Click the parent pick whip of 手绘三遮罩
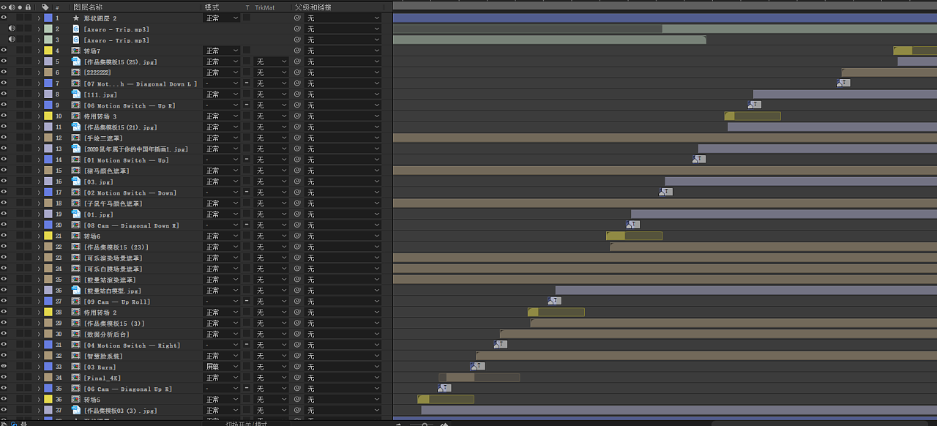The height and width of the screenshot is (426, 937). [297, 138]
